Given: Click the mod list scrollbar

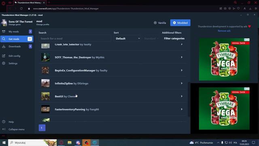Looking at the screenshot, I should click(189, 99).
